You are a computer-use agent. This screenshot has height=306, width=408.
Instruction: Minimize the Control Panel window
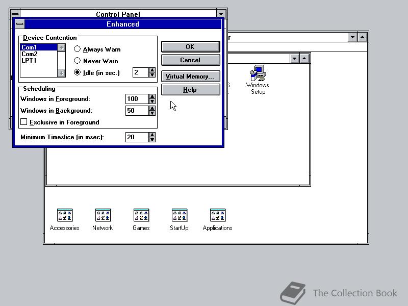221,14
